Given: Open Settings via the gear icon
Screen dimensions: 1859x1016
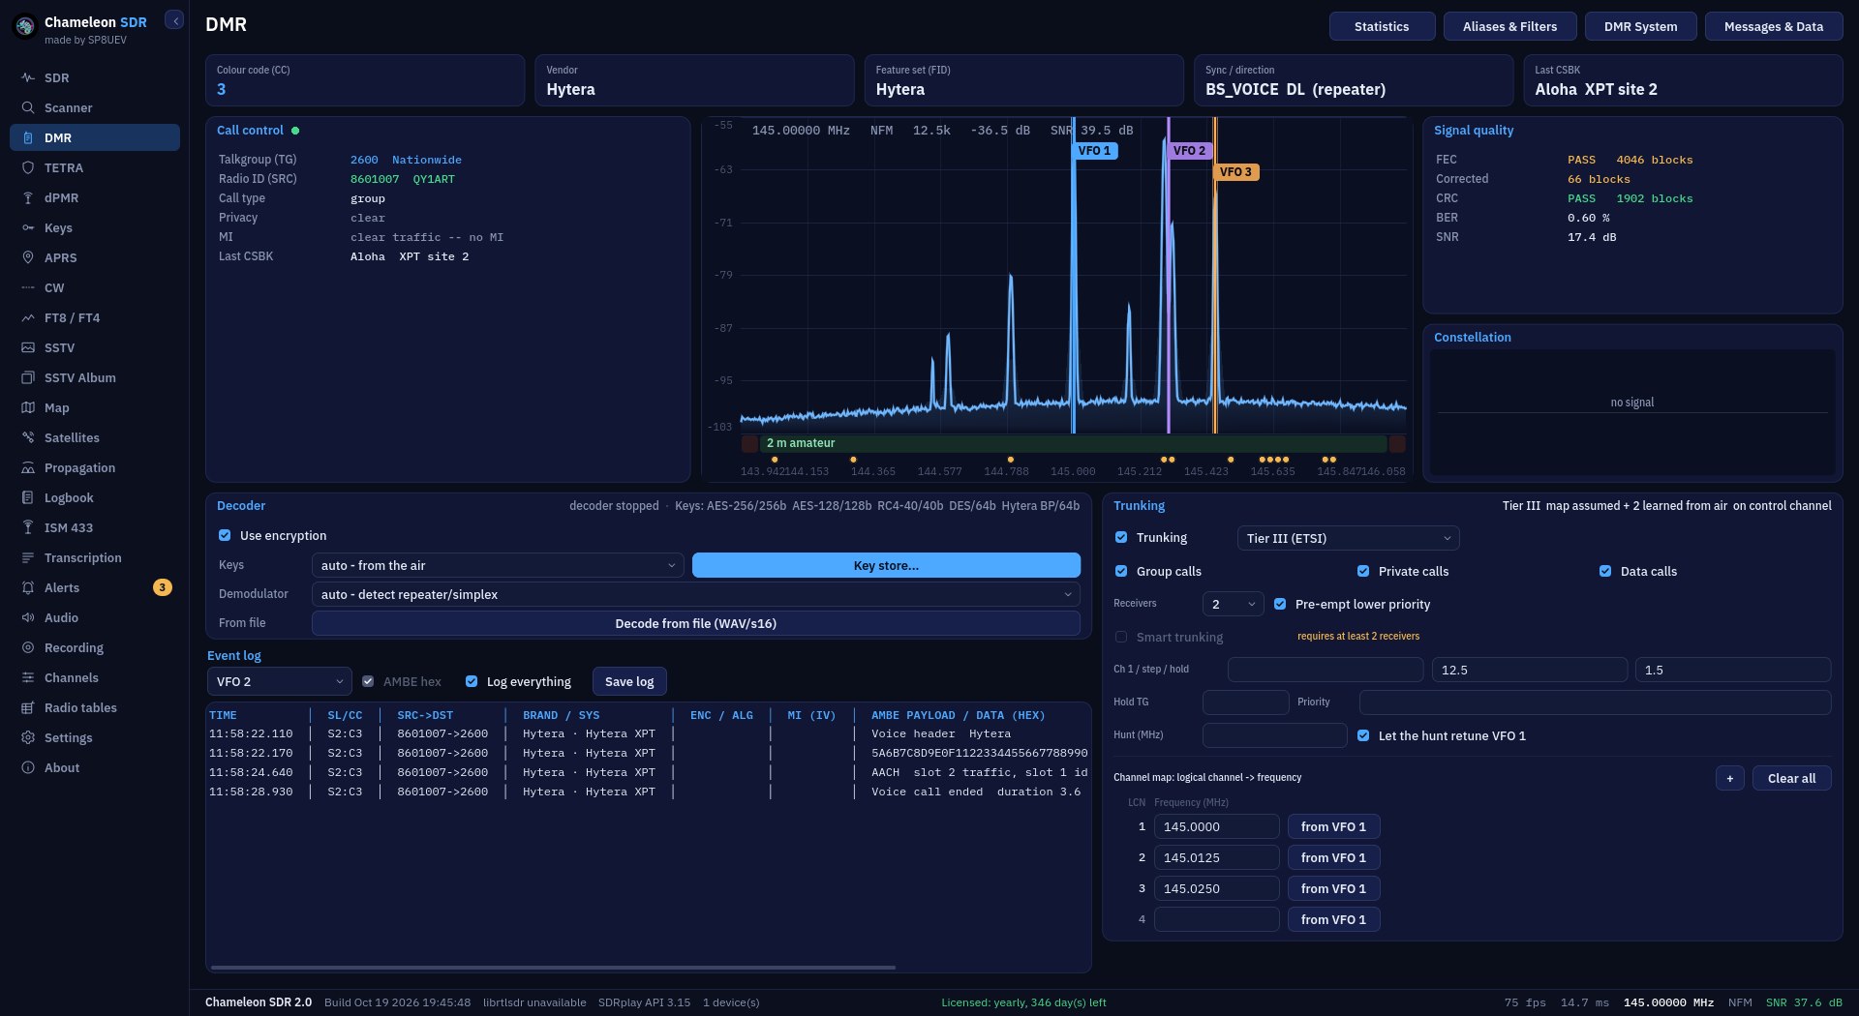Looking at the screenshot, I should pos(28,737).
